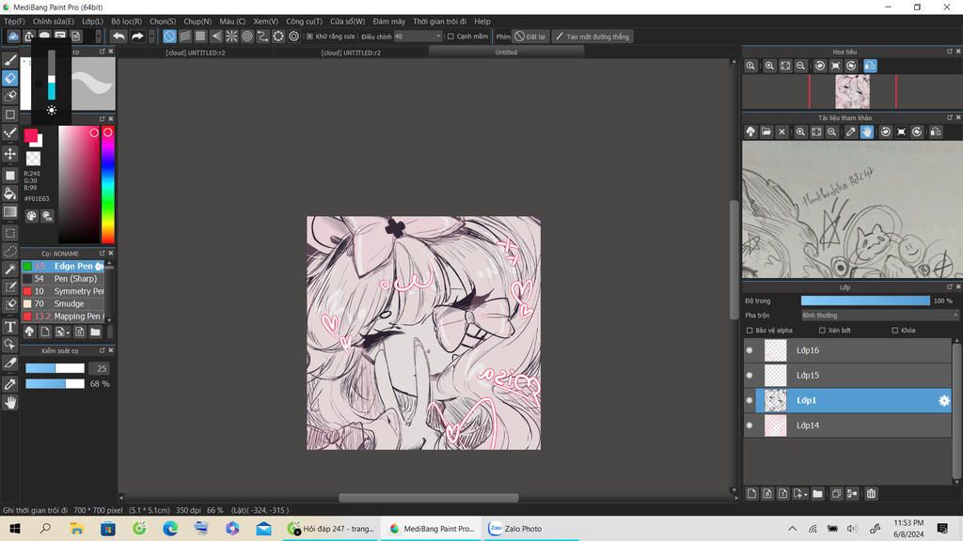Enable the Bảo vệ alpha checkbox
963x541 pixels.
[x=750, y=331]
